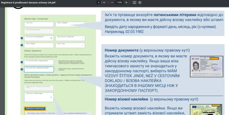Click the passport sample image thumbnail
The width and height of the screenshot is (229, 115).
coord(207,67)
